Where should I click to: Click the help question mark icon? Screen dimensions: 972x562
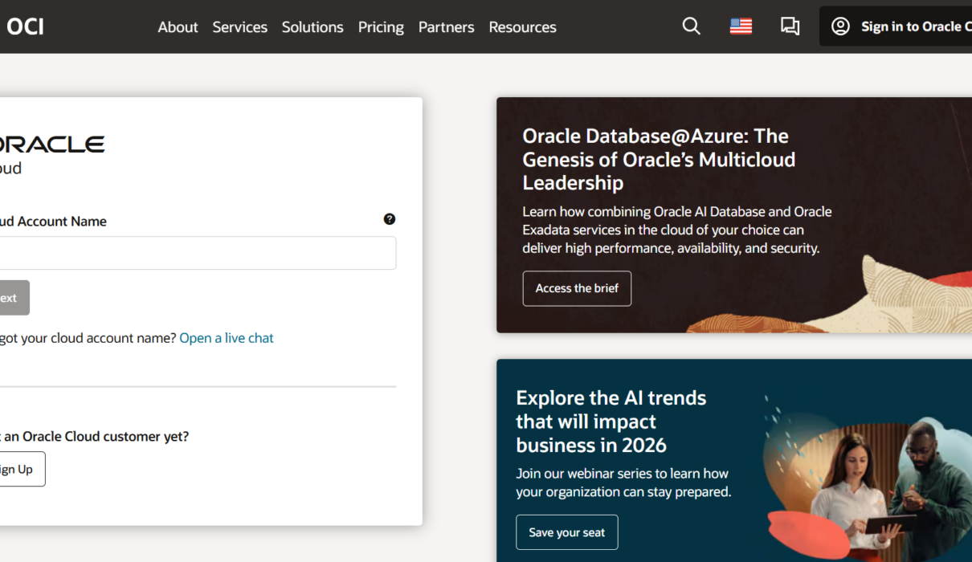(389, 218)
